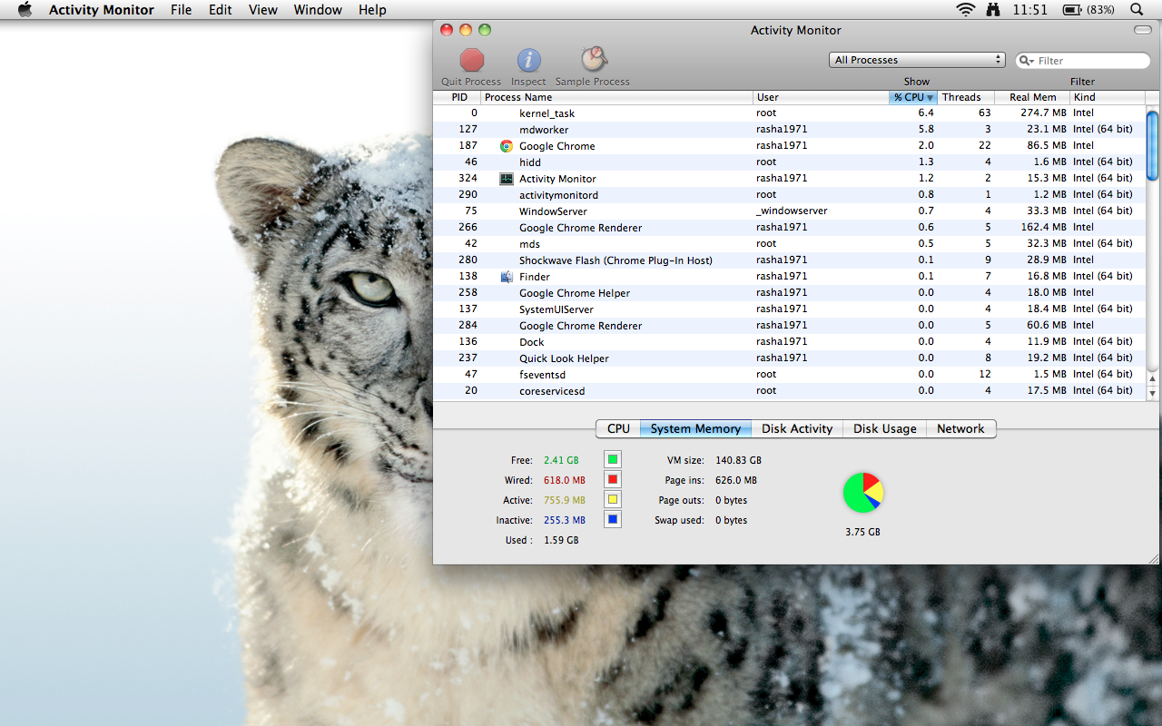Open the Edit menu
Image resolution: width=1162 pixels, height=726 pixels.
pos(220,10)
